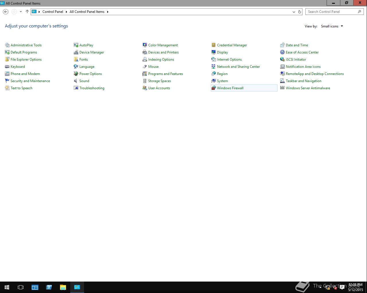Open Ease of Access Center link

click(x=302, y=52)
